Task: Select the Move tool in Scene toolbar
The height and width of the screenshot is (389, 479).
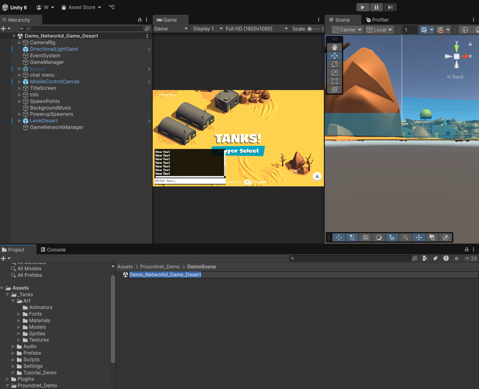Action: pos(334,56)
